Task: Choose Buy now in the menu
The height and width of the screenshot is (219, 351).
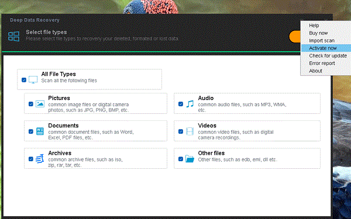Action: (326, 33)
